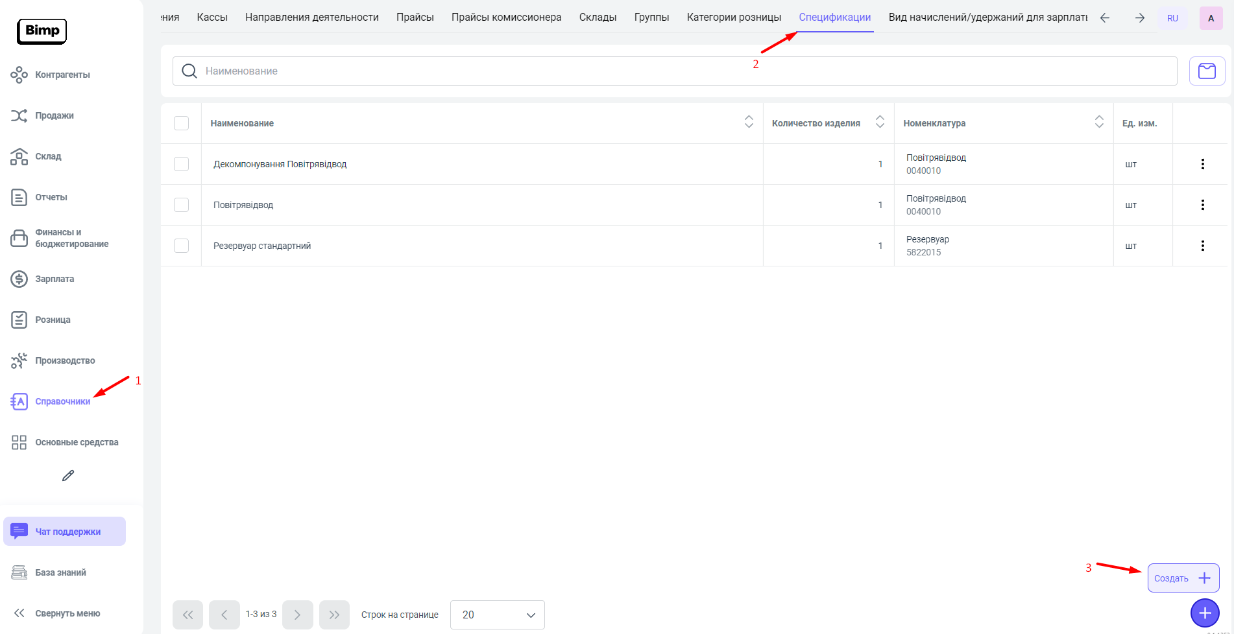Open the archive icon beside search
1234x634 pixels.
(x=1207, y=71)
